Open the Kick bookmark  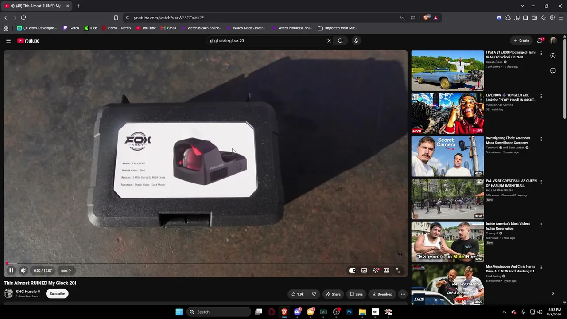pos(90,28)
